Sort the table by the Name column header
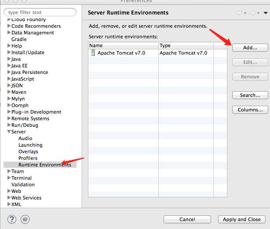 pos(123,45)
